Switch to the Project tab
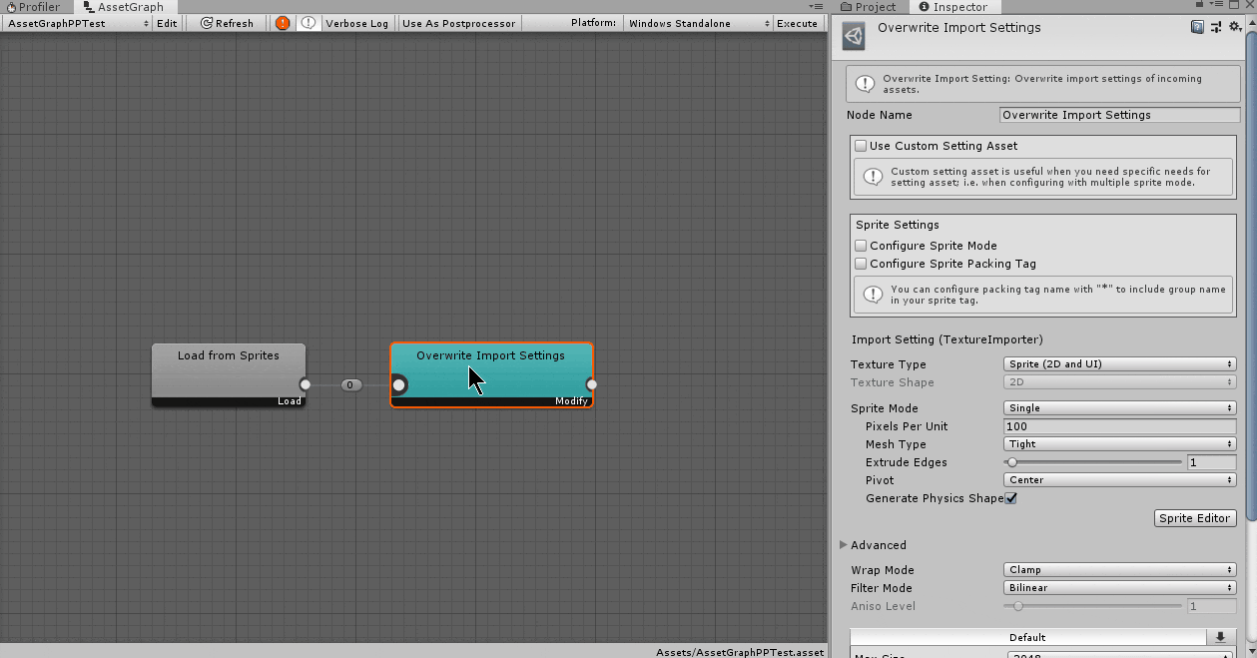The width and height of the screenshot is (1257, 658). (869, 7)
